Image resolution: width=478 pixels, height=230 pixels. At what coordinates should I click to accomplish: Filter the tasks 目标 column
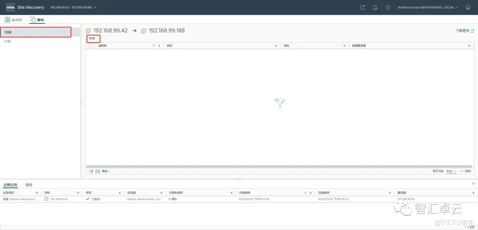click(x=78, y=193)
